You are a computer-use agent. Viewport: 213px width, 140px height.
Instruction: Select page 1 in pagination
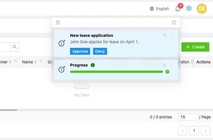point(194,130)
